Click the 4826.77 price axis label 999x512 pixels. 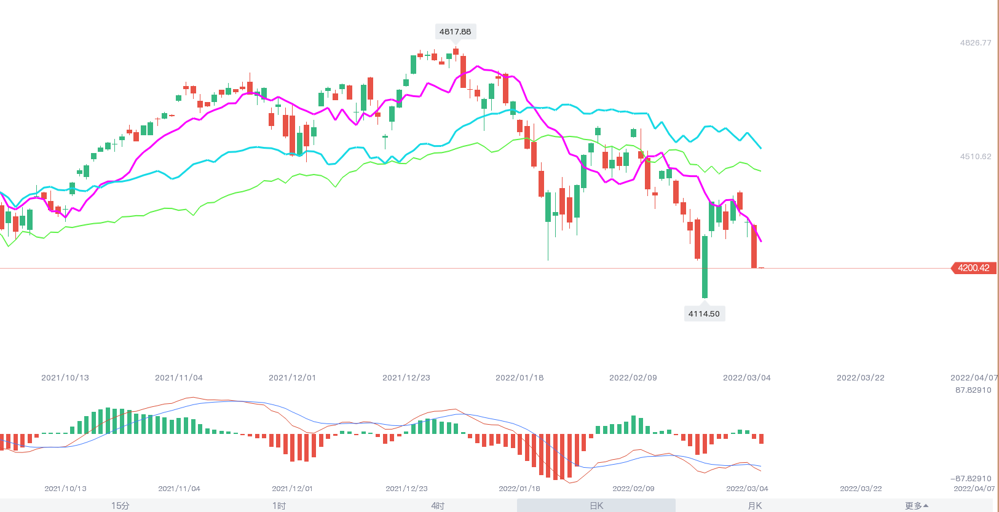[976, 43]
